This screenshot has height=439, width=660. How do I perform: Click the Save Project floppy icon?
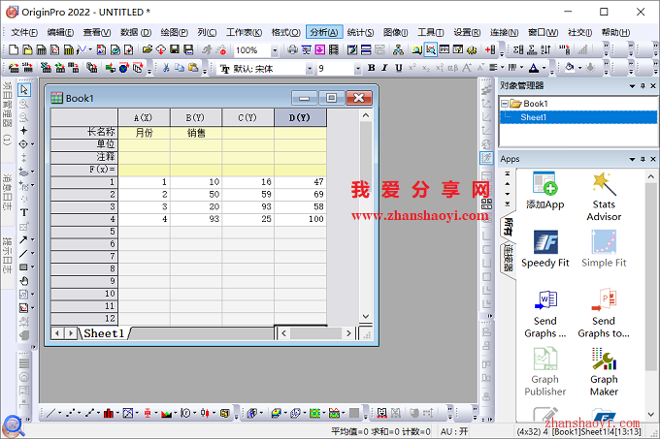point(175,50)
